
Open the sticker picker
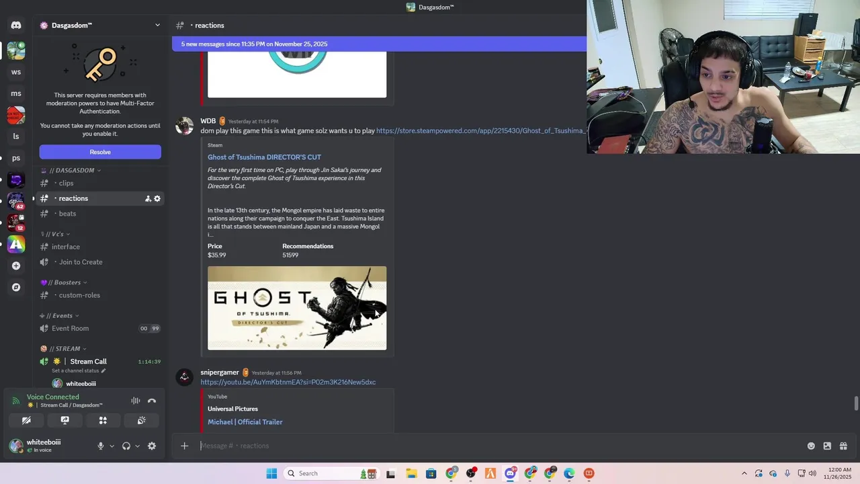[x=827, y=446]
